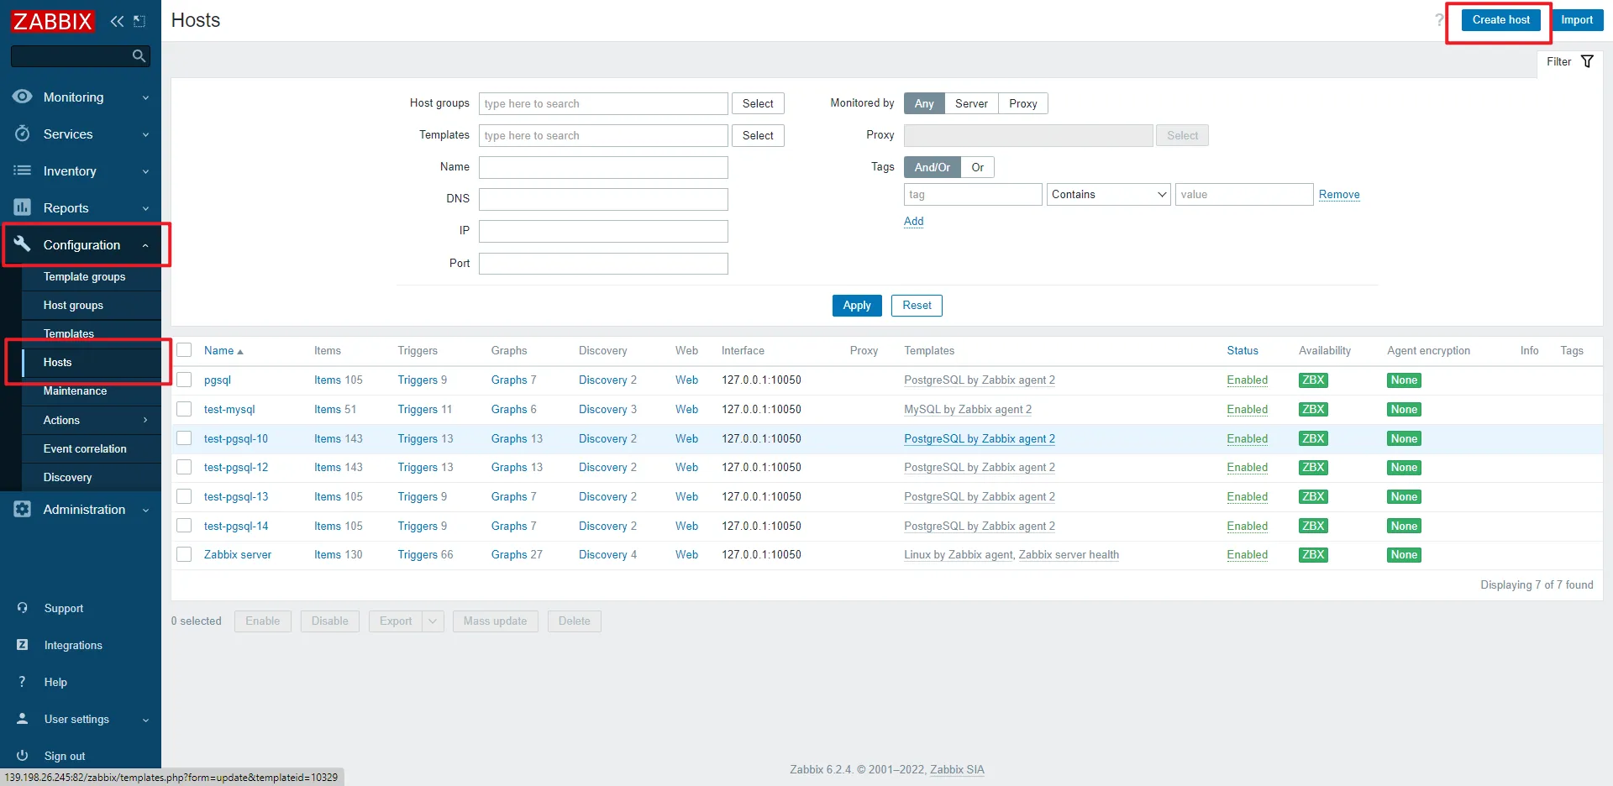1613x786 pixels.
Task: Expand the Reports menu chevron
Action: click(145, 208)
